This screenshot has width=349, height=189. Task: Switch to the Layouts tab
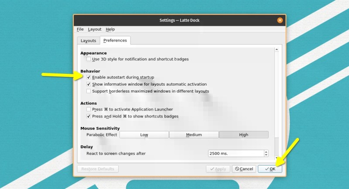pos(88,41)
